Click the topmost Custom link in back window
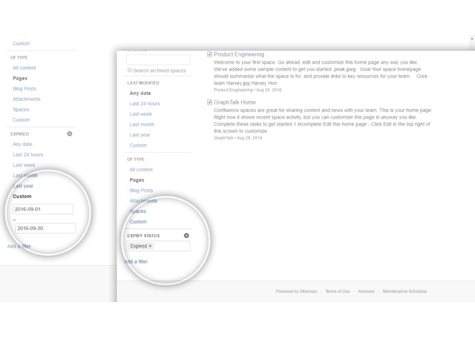The width and height of the screenshot is (475, 337). pos(21,43)
